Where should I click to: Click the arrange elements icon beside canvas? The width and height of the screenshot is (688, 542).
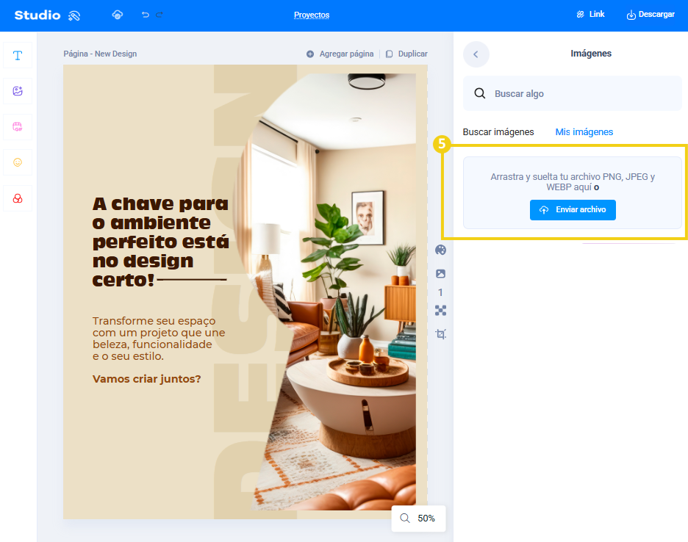[x=440, y=311]
